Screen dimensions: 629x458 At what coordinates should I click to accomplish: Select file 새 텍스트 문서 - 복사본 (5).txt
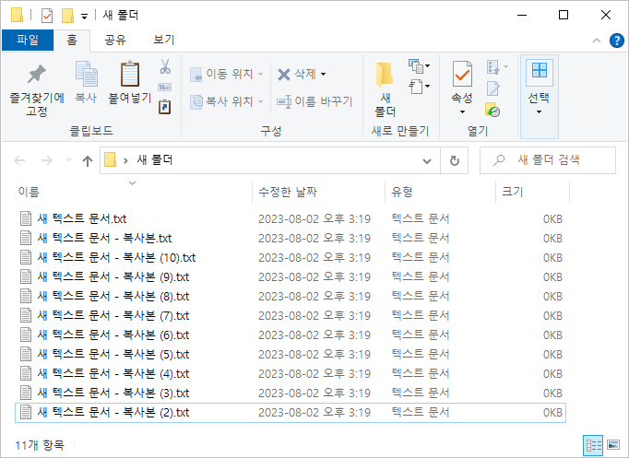point(291,355)
